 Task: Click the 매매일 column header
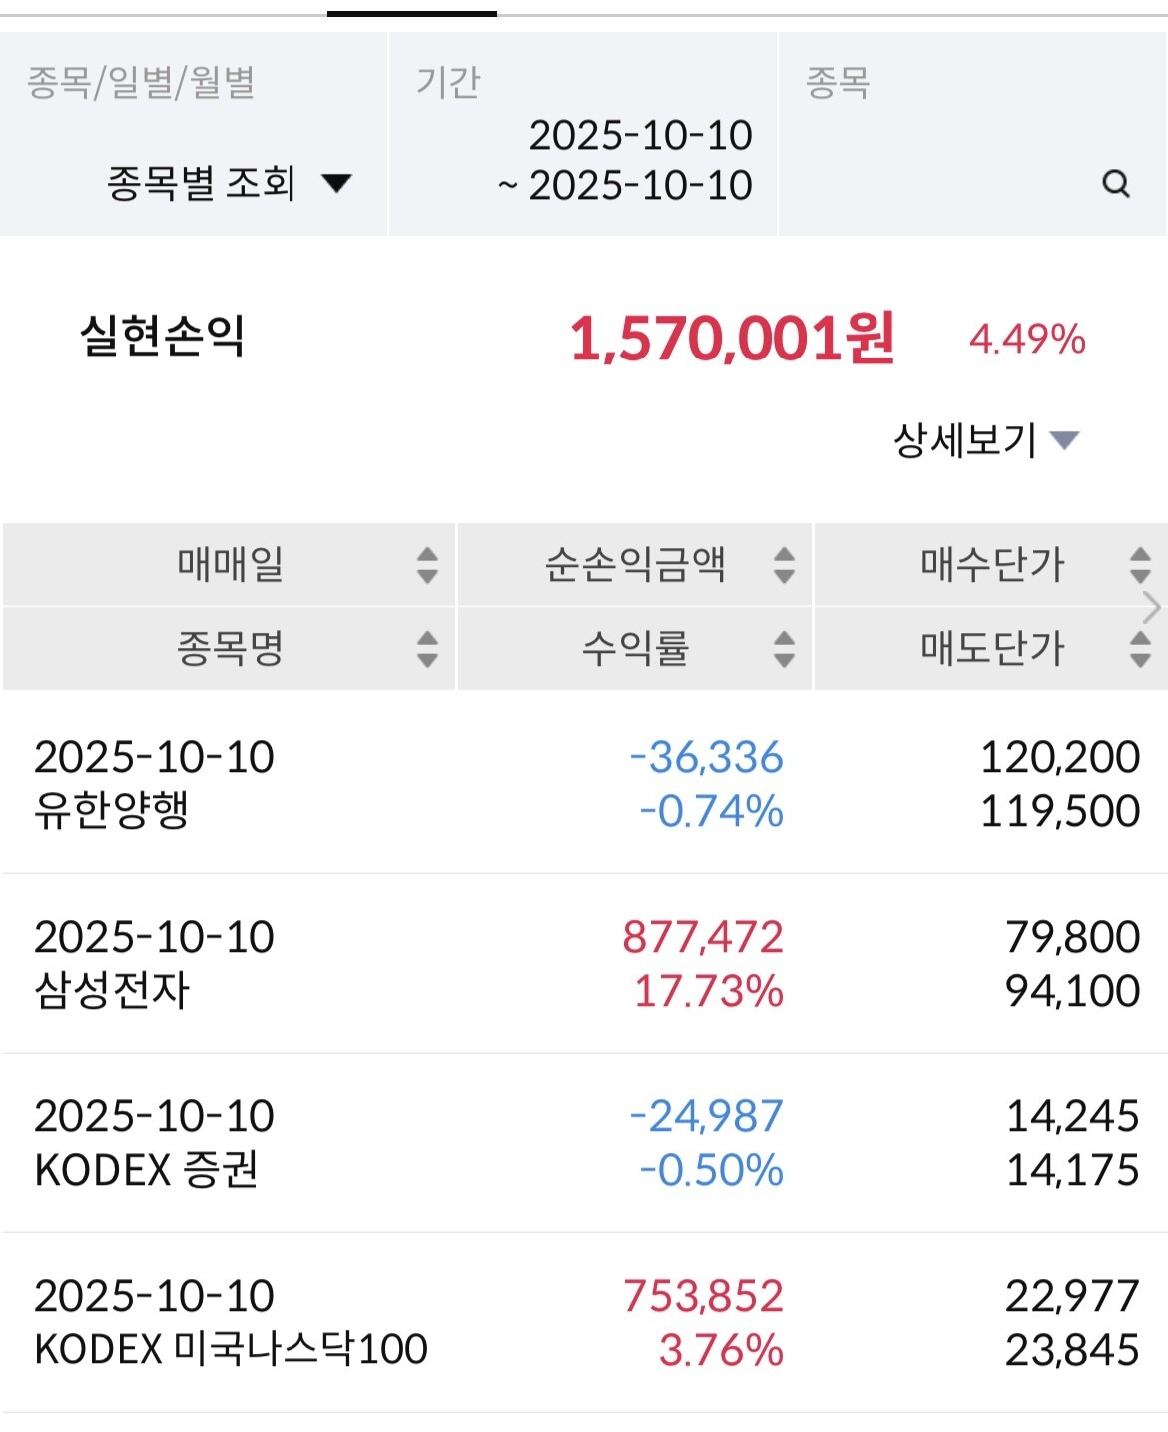(x=230, y=565)
